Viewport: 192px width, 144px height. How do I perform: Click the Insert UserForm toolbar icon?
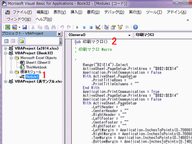[15, 27]
